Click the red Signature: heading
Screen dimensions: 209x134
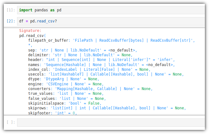coord(30,31)
